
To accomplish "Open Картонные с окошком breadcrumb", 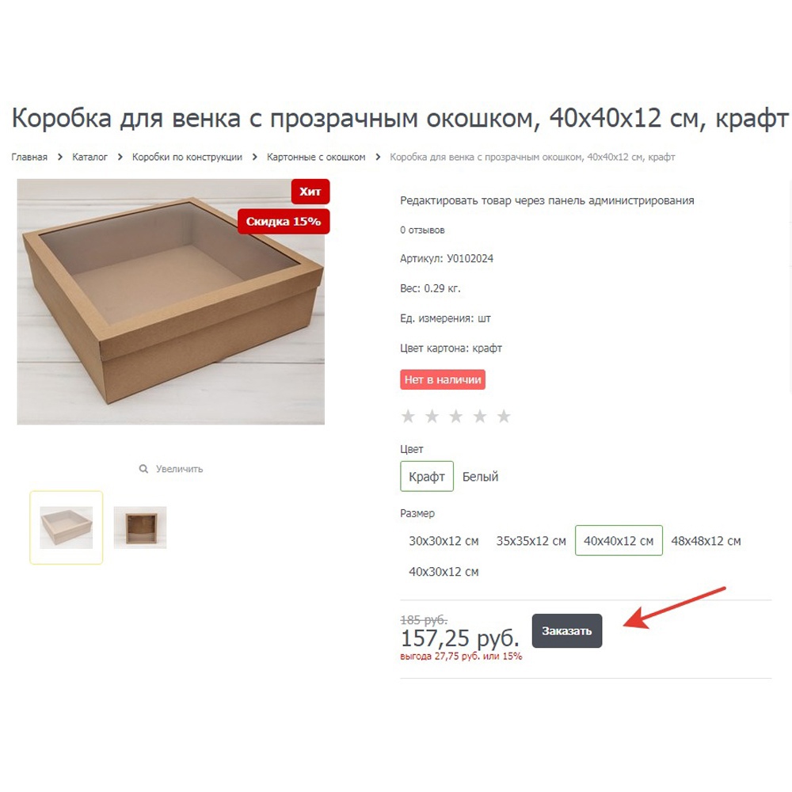I will 316,157.
